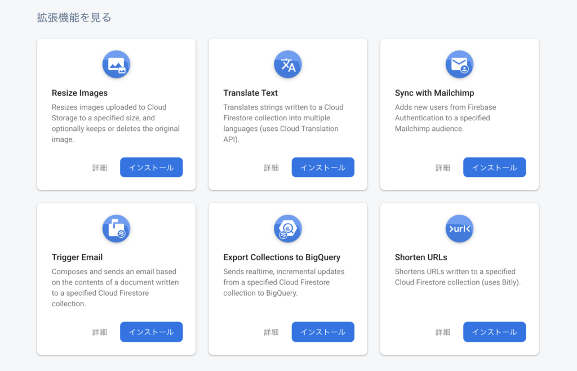Click the Export Collections to BigQuery icon
The width and height of the screenshot is (577, 371).
288,229
